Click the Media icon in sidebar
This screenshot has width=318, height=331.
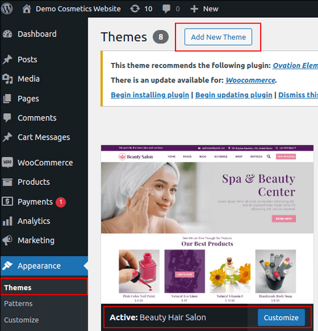pos(8,79)
